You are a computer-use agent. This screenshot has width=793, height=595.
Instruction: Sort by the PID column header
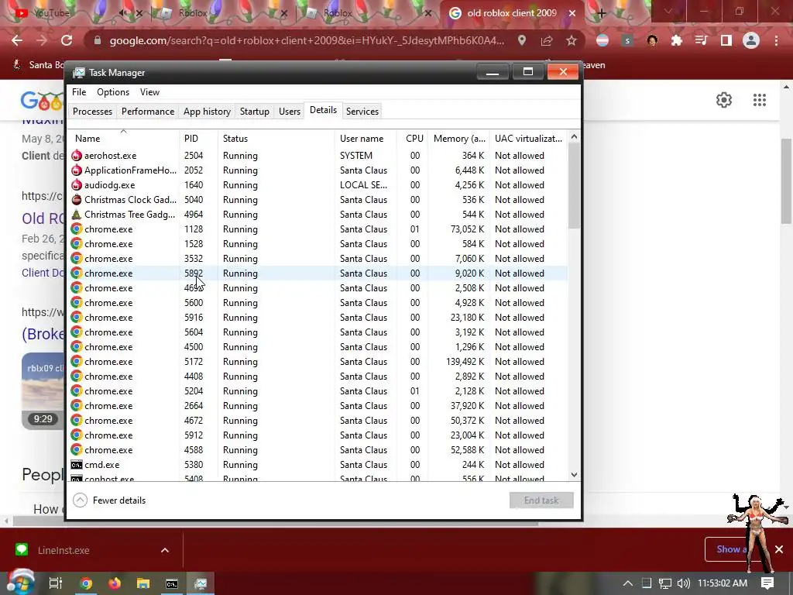[x=198, y=139]
